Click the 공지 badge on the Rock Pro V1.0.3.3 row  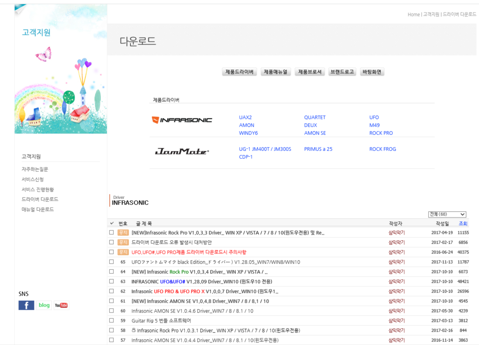click(x=123, y=232)
